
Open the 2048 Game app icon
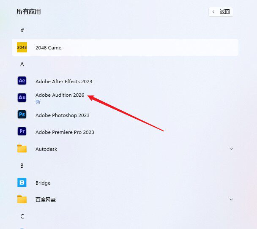22,47
